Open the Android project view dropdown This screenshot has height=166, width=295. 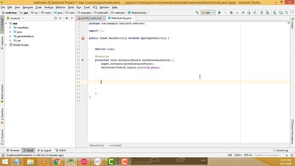[x=15, y=18]
